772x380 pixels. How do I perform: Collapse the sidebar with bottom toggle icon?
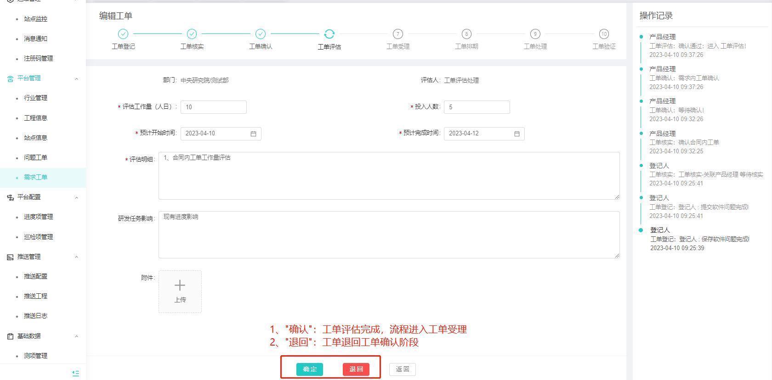pyautogui.click(x=76, y=373)
